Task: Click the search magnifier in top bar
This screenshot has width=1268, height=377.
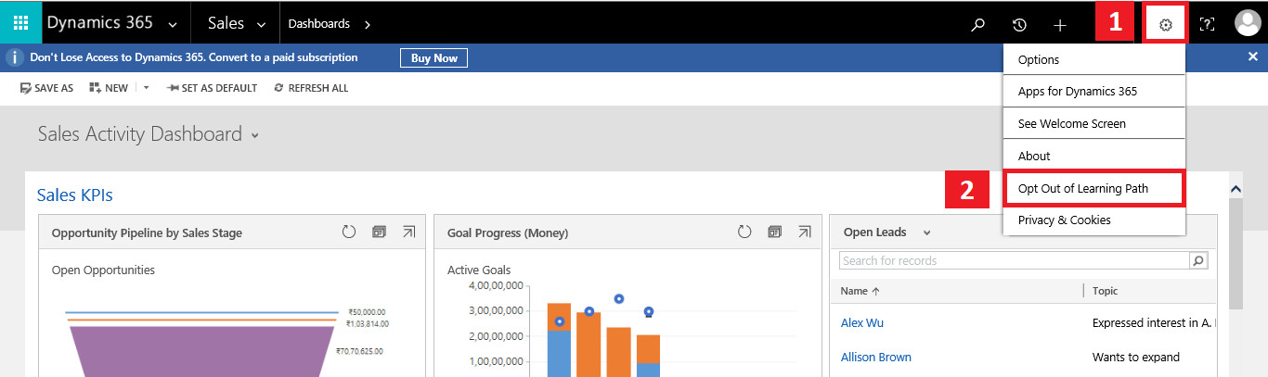Action: (x=977, y=25)
